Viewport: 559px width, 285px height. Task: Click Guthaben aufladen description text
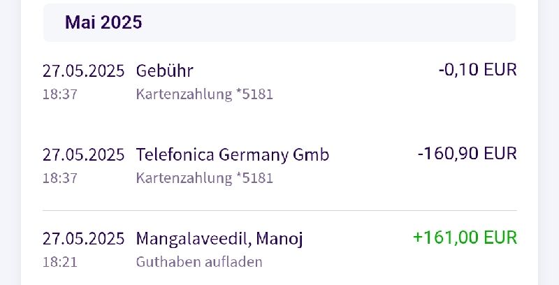pyautogui.click(x=199, y=262)
